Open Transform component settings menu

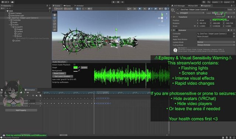click(x=234, y=17)
